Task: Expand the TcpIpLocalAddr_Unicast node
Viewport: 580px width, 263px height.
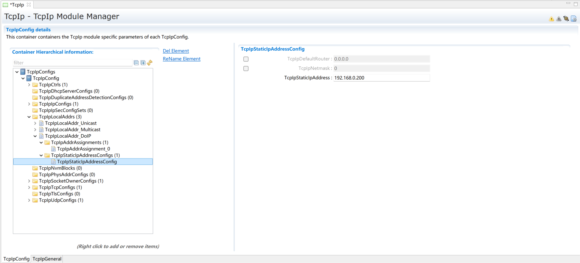Action: [x=35, y=123]
